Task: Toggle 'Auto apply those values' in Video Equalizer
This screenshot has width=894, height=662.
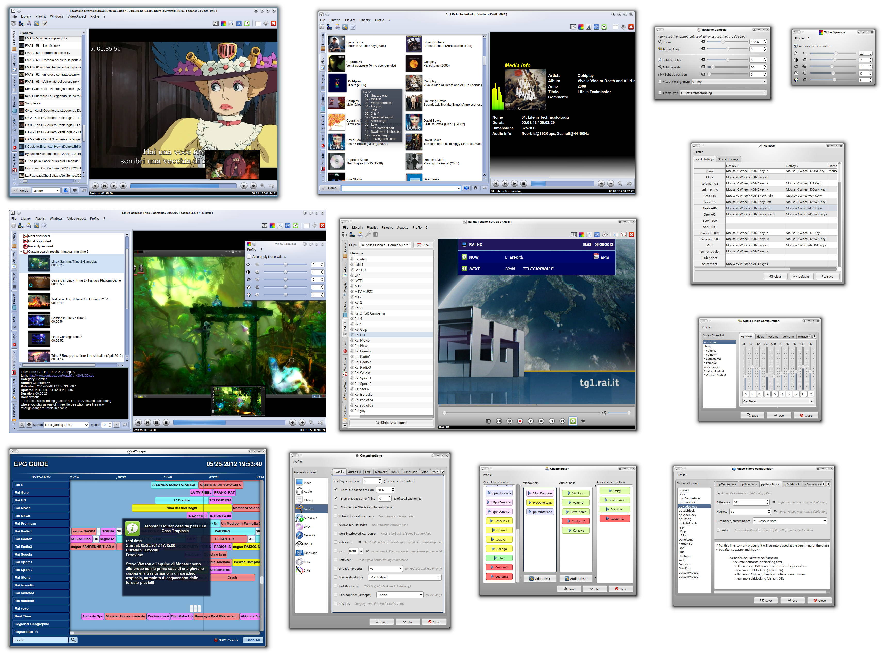Action: tap(796, 46)
